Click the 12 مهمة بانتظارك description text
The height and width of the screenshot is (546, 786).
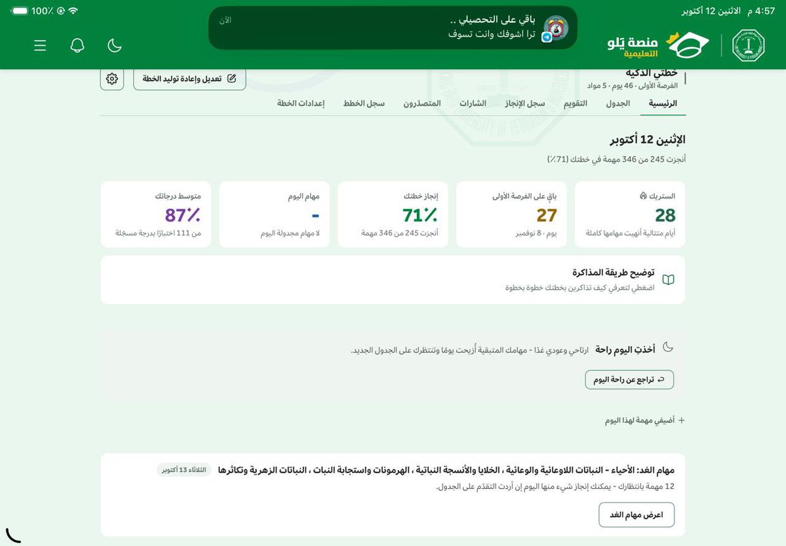click(555, 486)
